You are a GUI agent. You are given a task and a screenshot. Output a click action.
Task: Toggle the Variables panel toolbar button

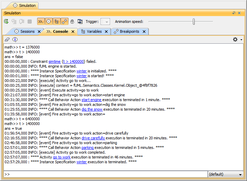click(x=57, y=22)
